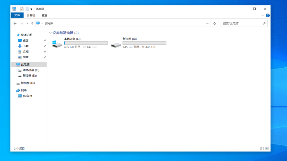The width and height of the screenshot is (287, 161).
Task: Unpin 下载 from the quick access list
Action: (x=44, y=46)
